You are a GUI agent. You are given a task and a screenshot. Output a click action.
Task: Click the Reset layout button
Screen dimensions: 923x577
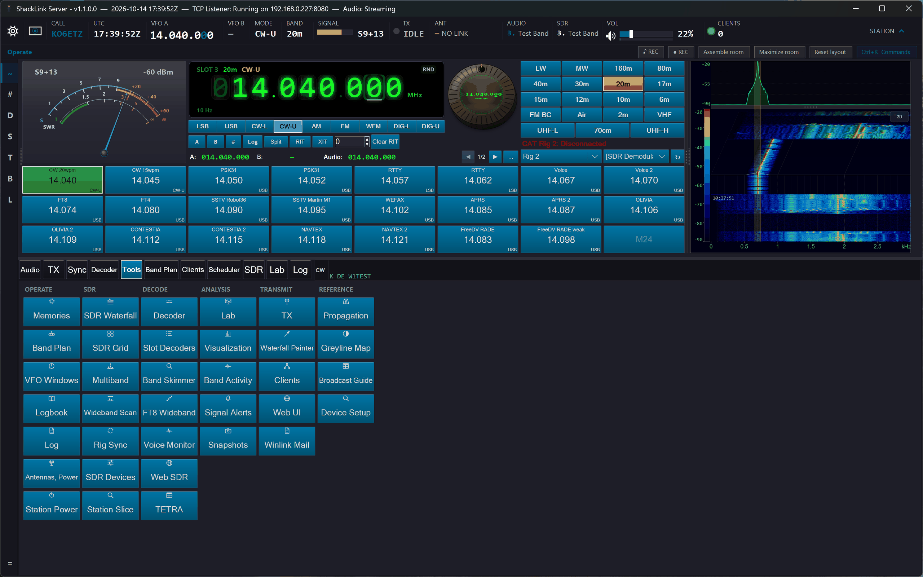pos(830,52)
